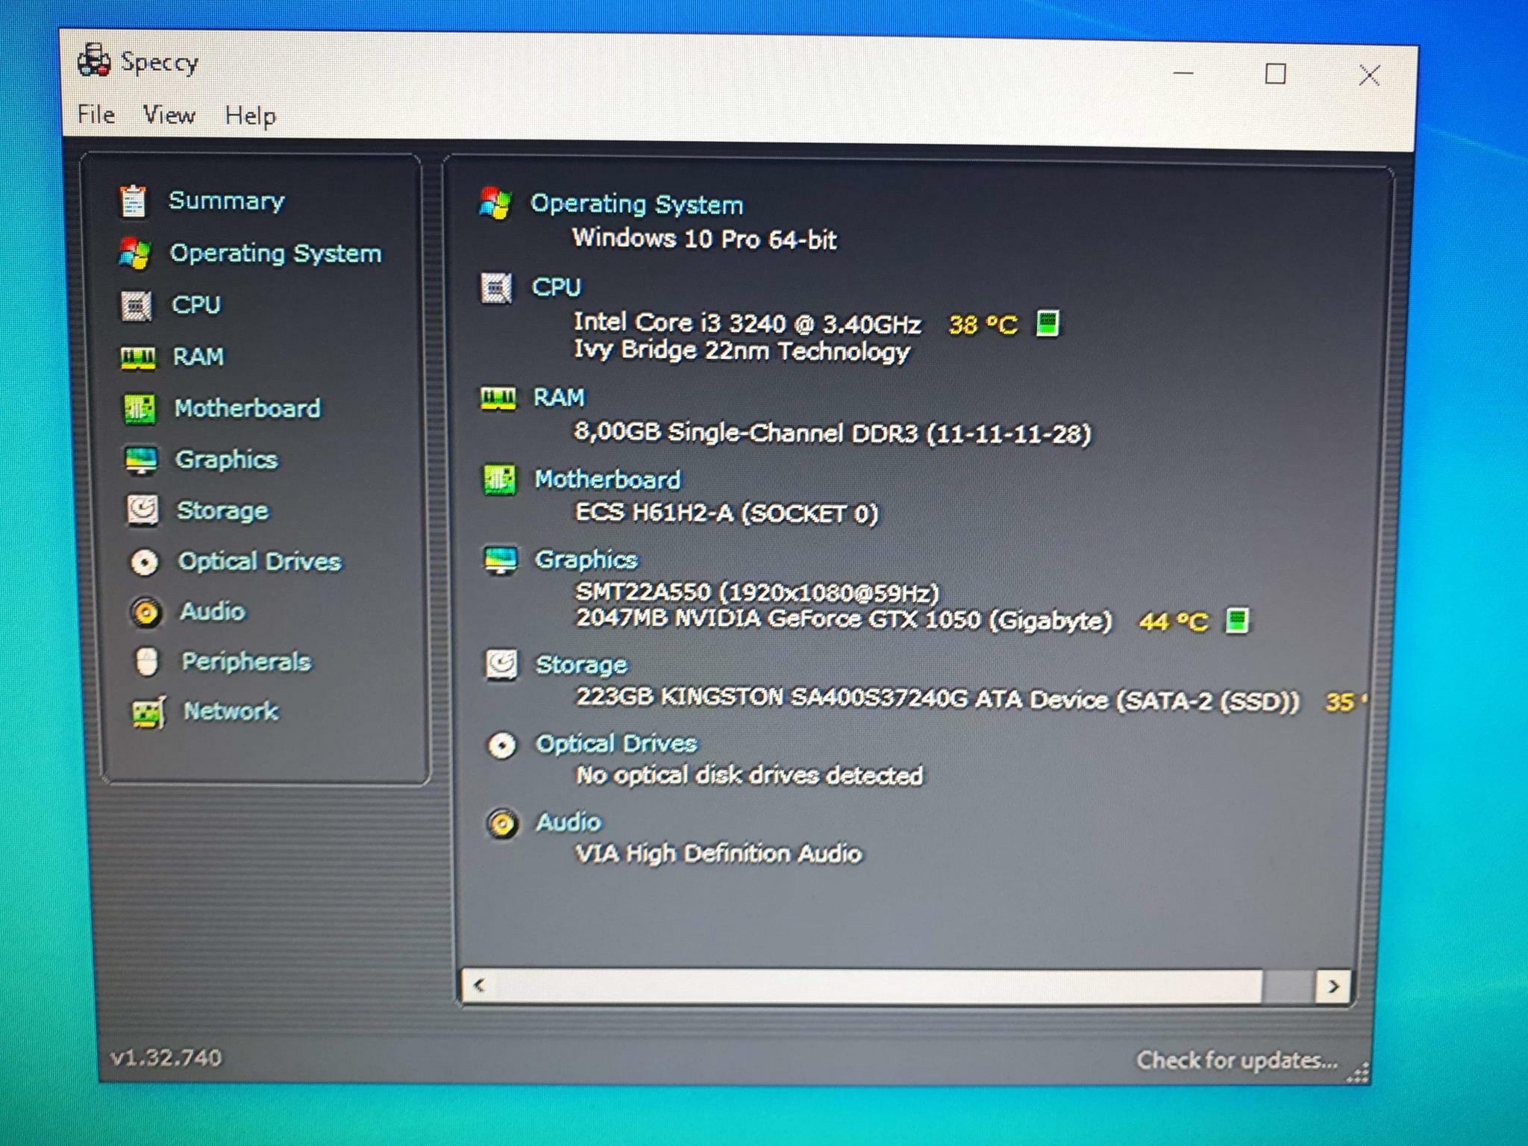The image size is (1528, 1146).
Task: Click the Operating System flag icon in sidebar
Action: pyautogui.click(x=135, y=254)
